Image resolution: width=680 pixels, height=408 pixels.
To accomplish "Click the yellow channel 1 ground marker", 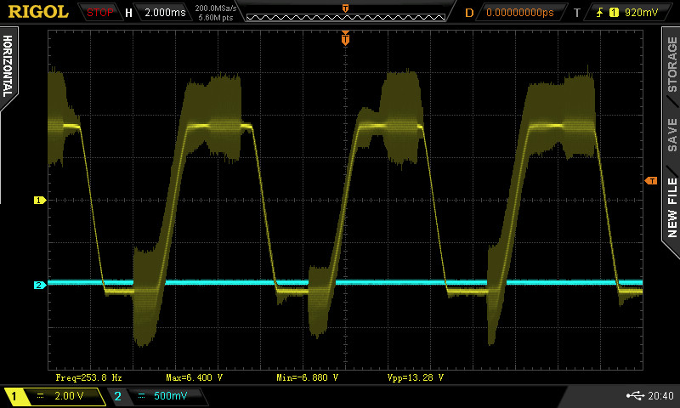I will tap(38, 201).
